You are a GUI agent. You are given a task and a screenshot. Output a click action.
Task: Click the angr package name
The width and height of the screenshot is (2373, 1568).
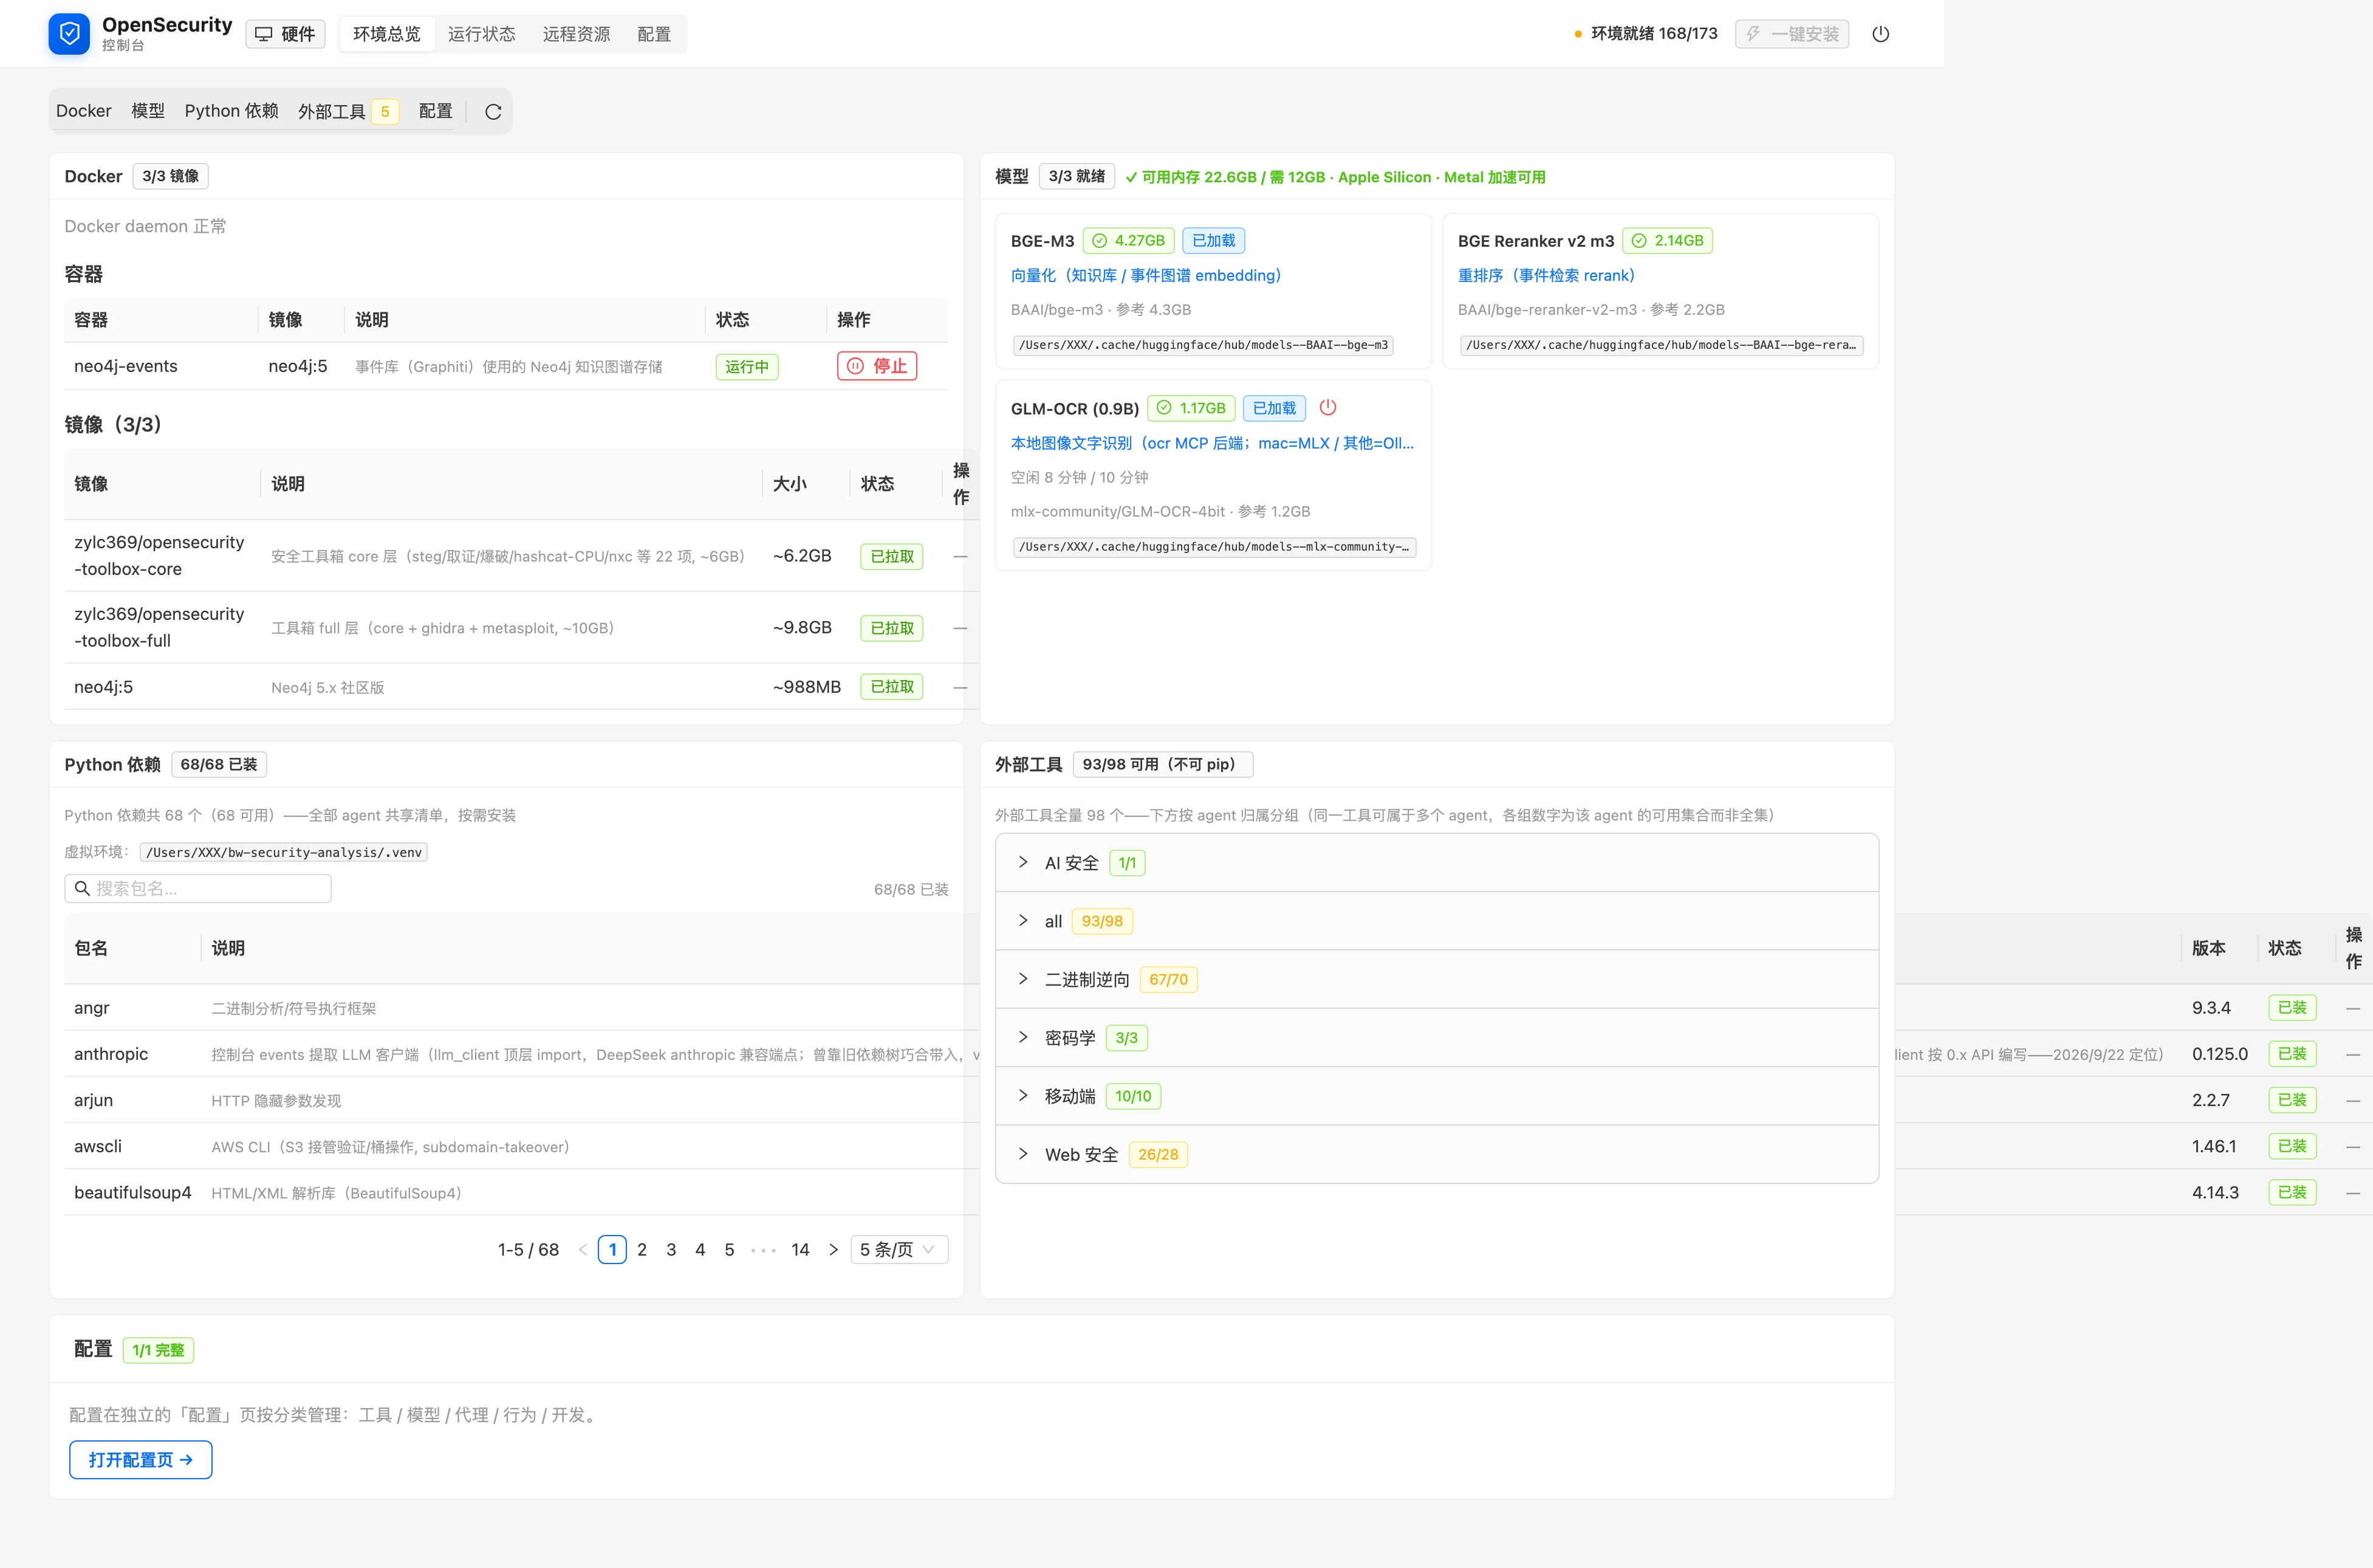click(92, 1008)
